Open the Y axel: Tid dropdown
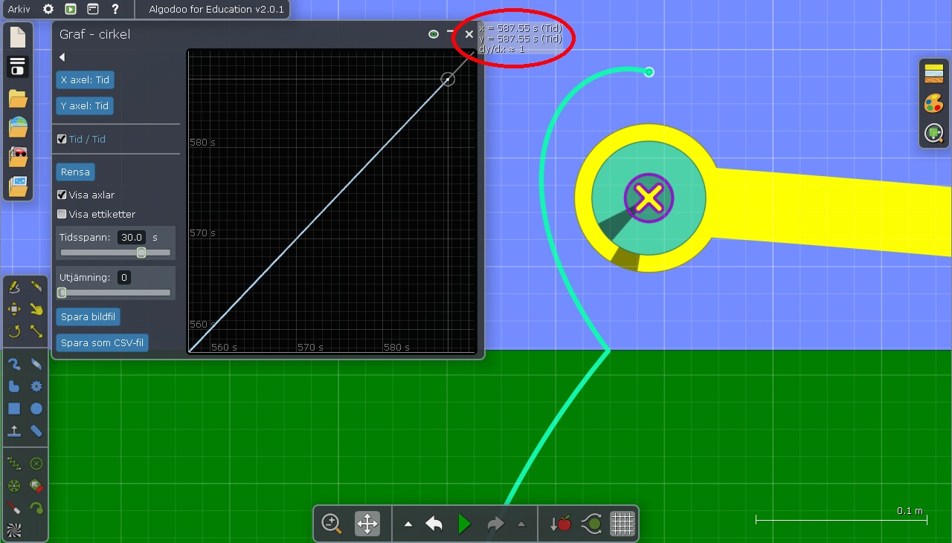Screen dimensions: 952x543 point(85,105)
